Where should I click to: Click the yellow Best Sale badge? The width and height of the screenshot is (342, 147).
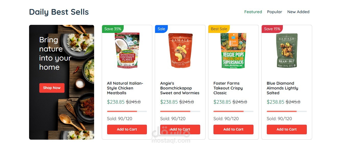click(219, 29)
